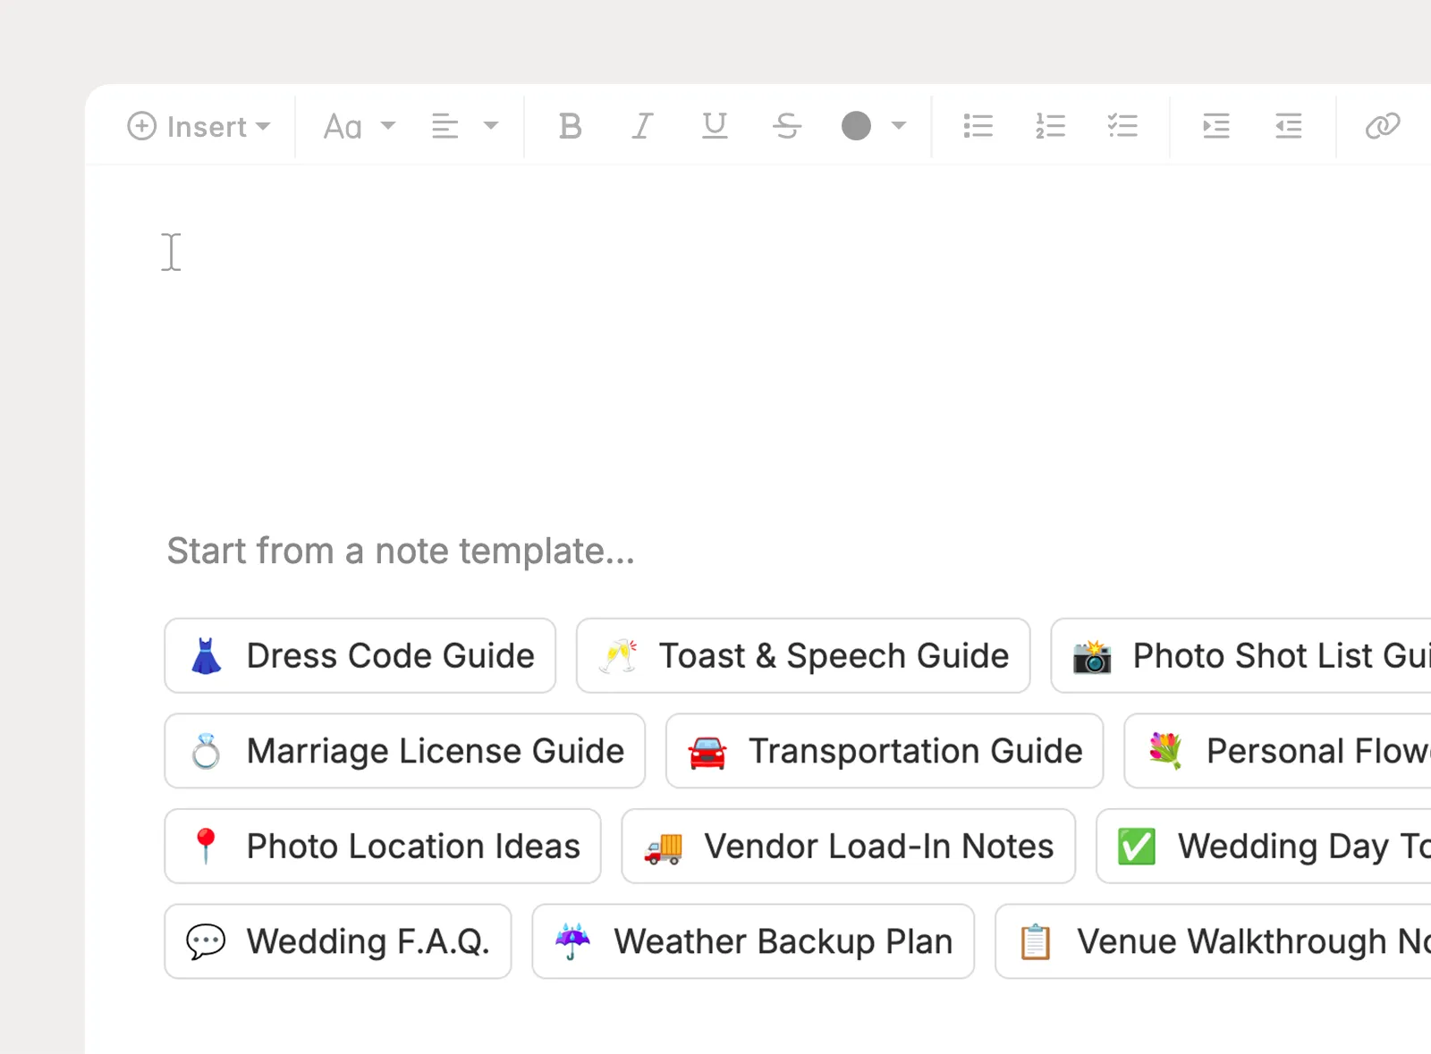
Task: Pick the Venue Walkthrough Notes template
Action: click(1214, 941)
